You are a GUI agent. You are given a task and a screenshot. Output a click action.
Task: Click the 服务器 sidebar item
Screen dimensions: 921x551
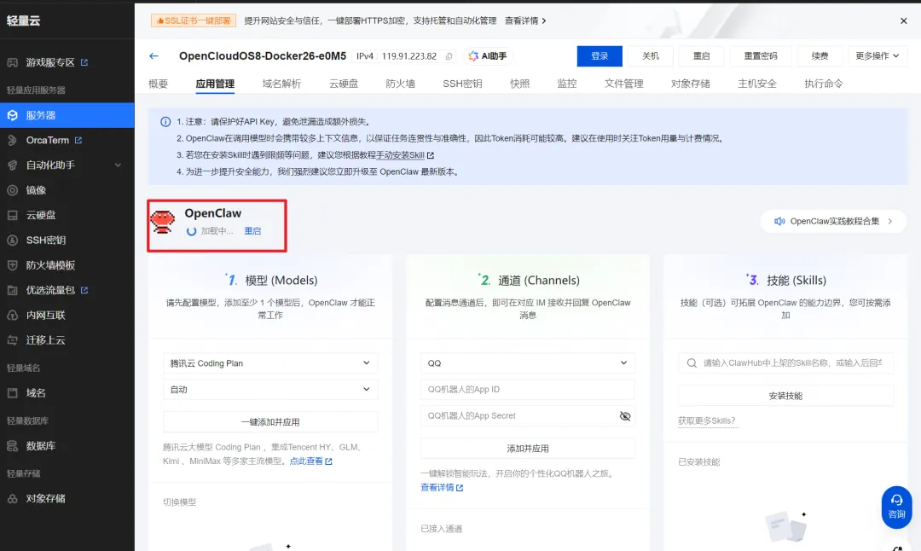click(x=67, y=115)
